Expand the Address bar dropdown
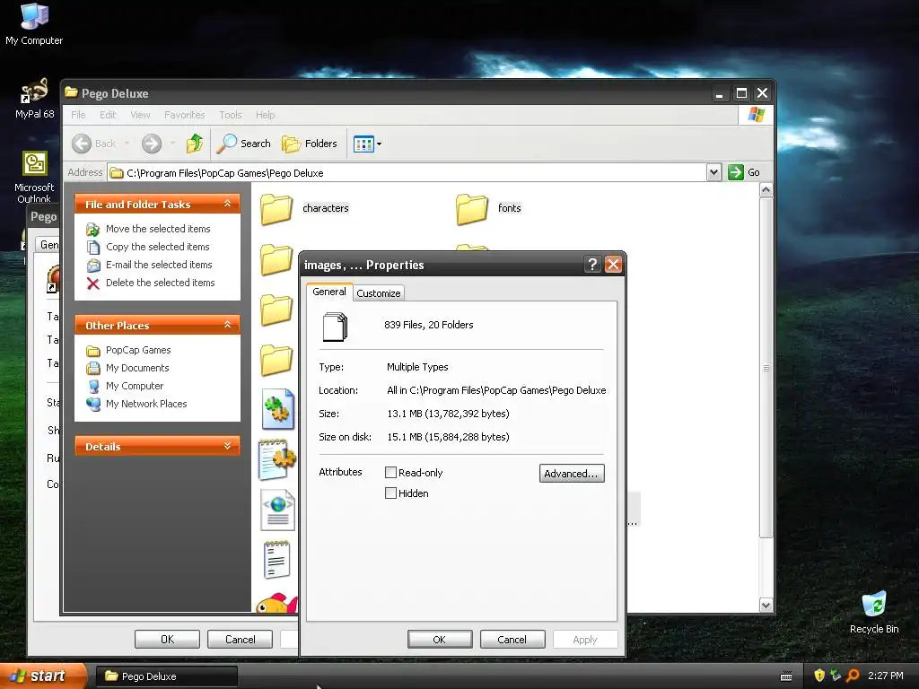919x689 pixels. (x=713, y=172)
